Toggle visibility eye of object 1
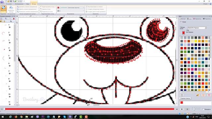The width and height of the screenshot is (212, 119). pos(10,27)
